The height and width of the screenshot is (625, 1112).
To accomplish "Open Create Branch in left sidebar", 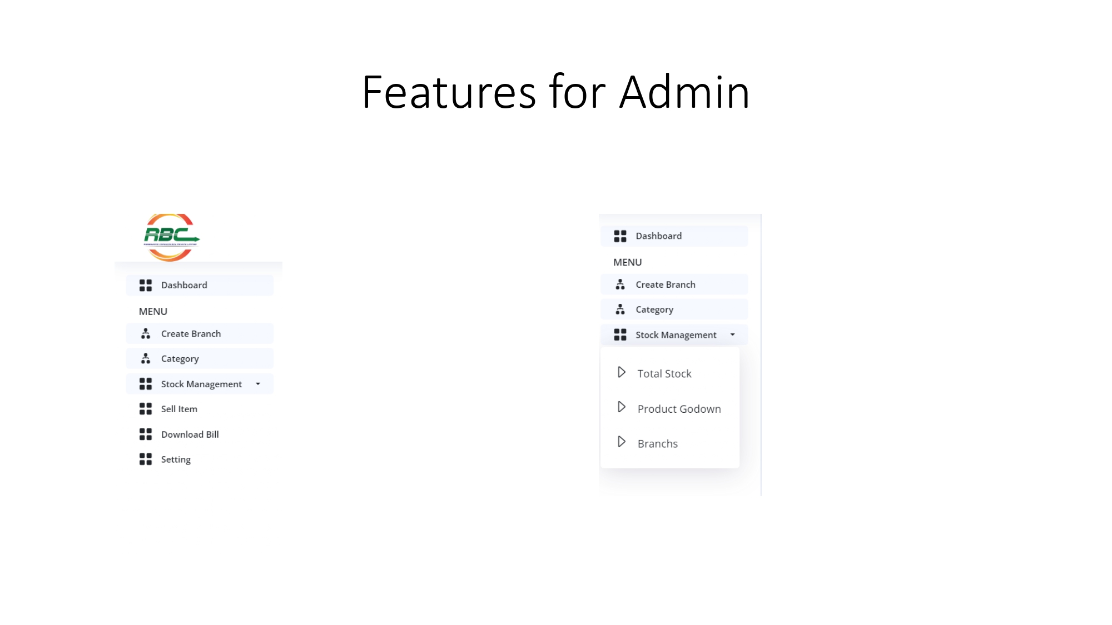I will [x=200, y=334].
